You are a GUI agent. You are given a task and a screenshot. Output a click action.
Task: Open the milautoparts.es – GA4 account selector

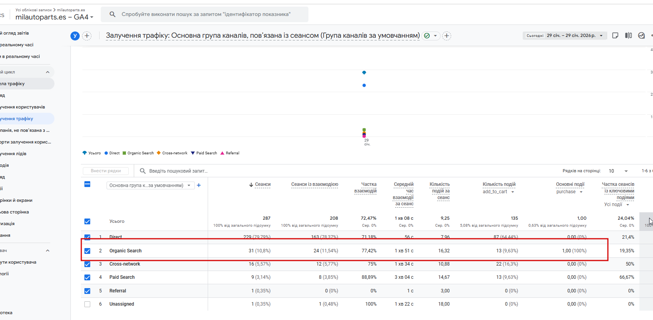coord(54,17)
